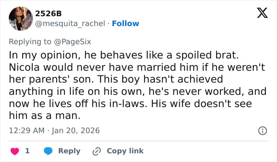Open the info circle icon
Image resolution: width=277 pixels, height=162 pixels.
point(262,130)
